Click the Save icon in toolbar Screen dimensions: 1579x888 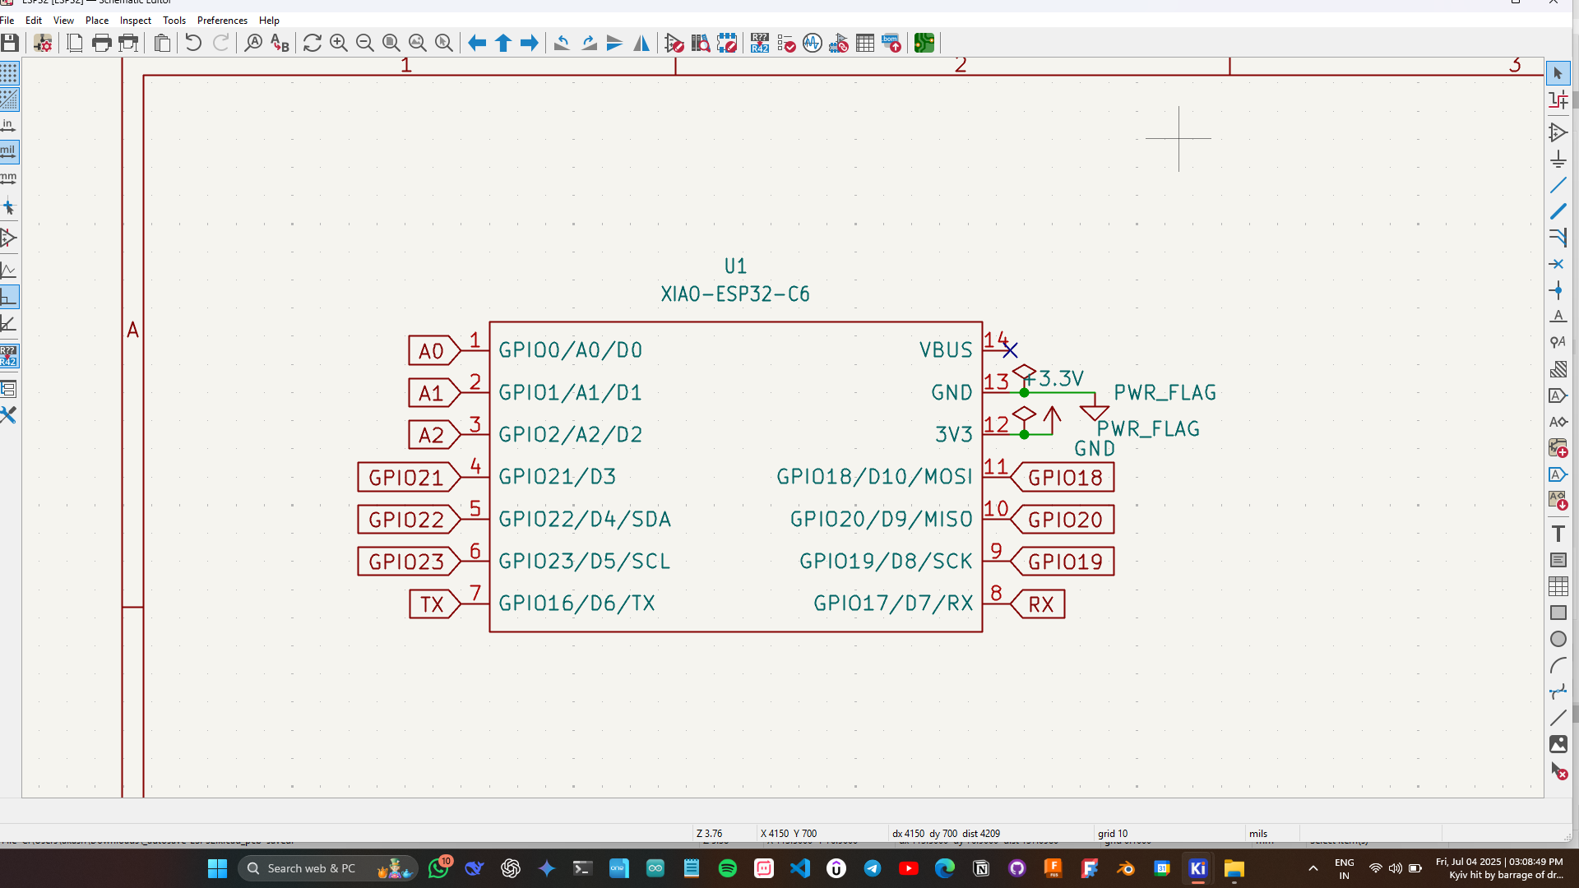[10, 43]
